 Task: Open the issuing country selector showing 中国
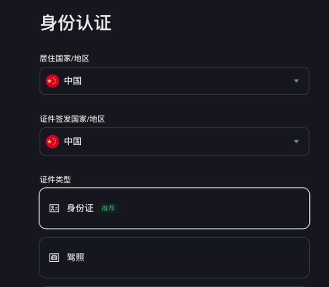coord(174,141)
